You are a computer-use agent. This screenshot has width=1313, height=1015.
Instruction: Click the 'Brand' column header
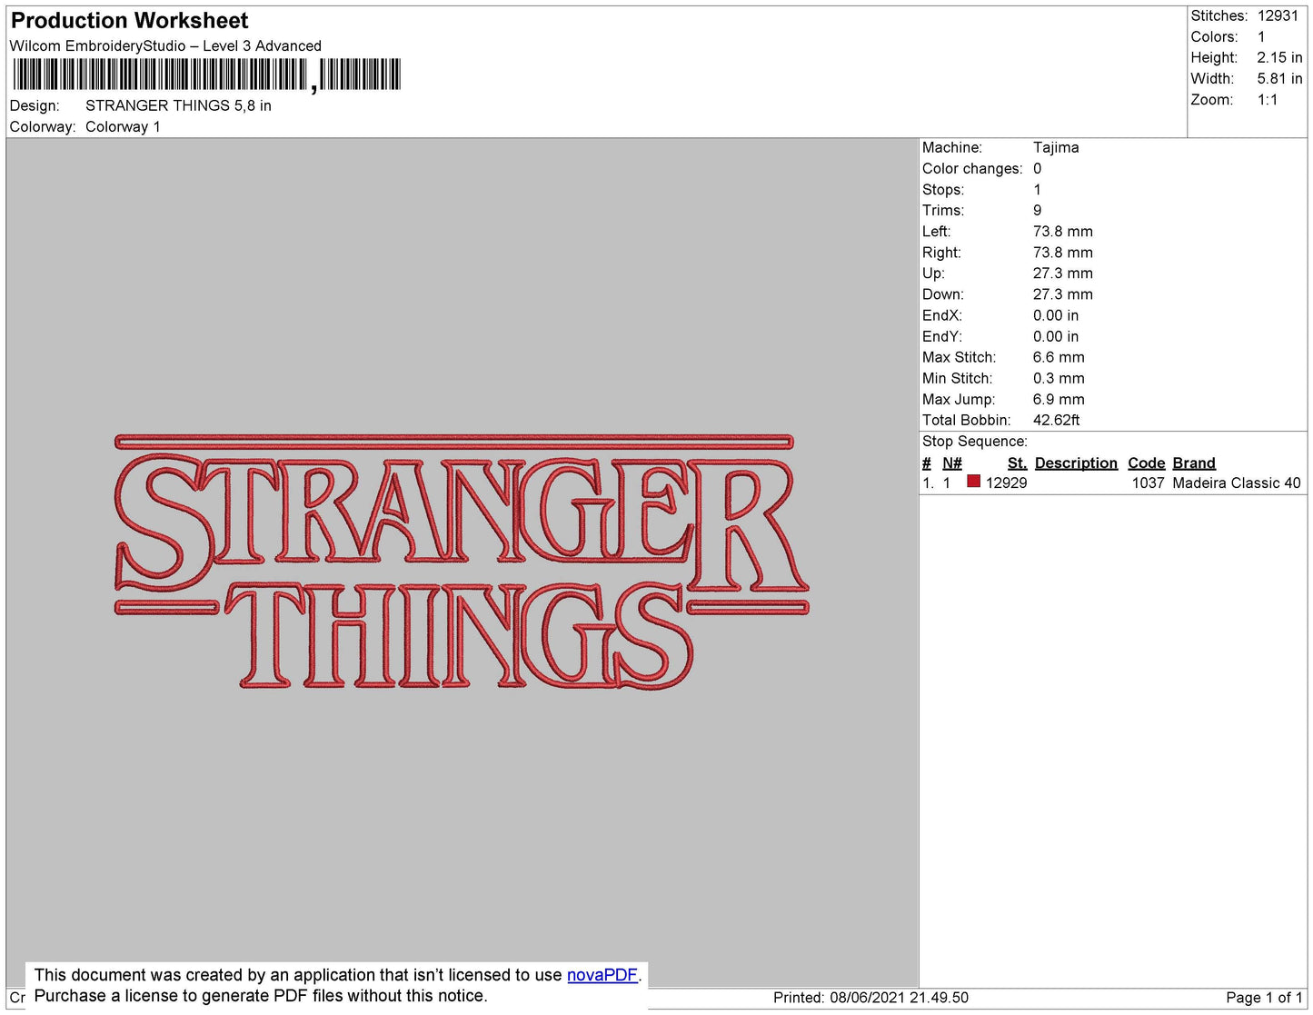click(1194, 463)
